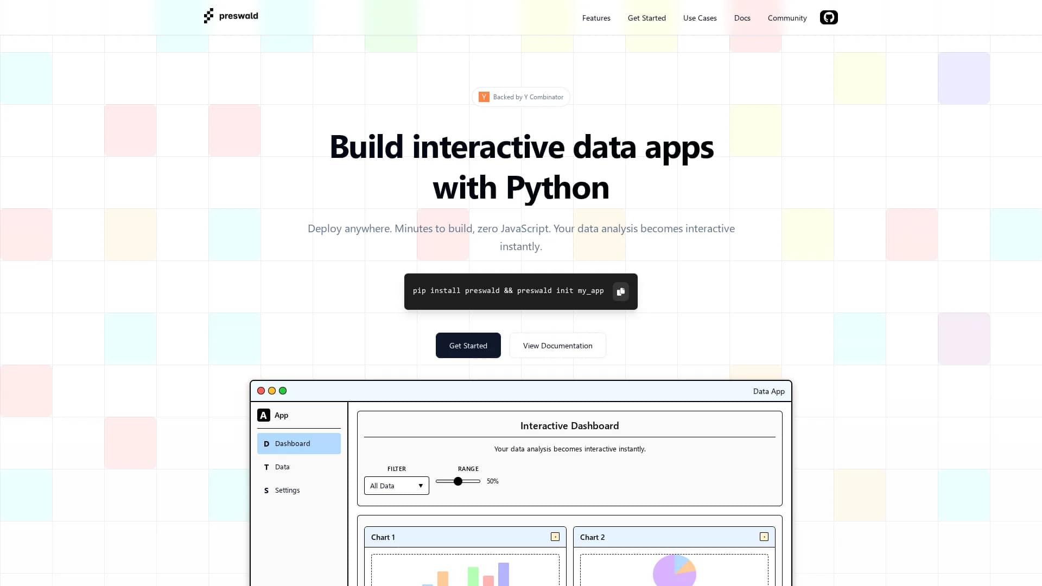Click the pie chart preview in Chart 2
Viewport: 1042px width, 586px height.
pos(674,570)
